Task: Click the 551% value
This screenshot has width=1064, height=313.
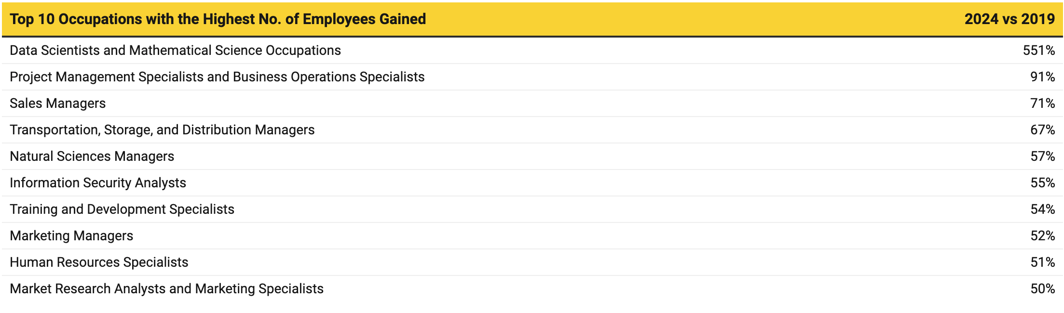Action: 1038,51
